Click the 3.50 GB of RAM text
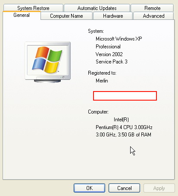The height and width of the screenshot is (196, 178). (134, 135)
